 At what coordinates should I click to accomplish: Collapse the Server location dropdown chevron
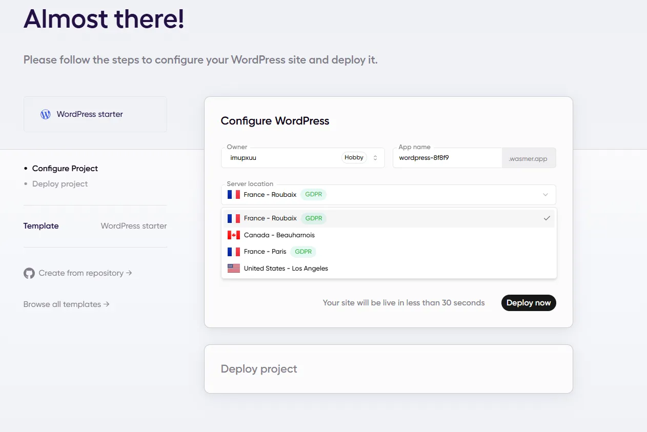click(x=545, y=195)
